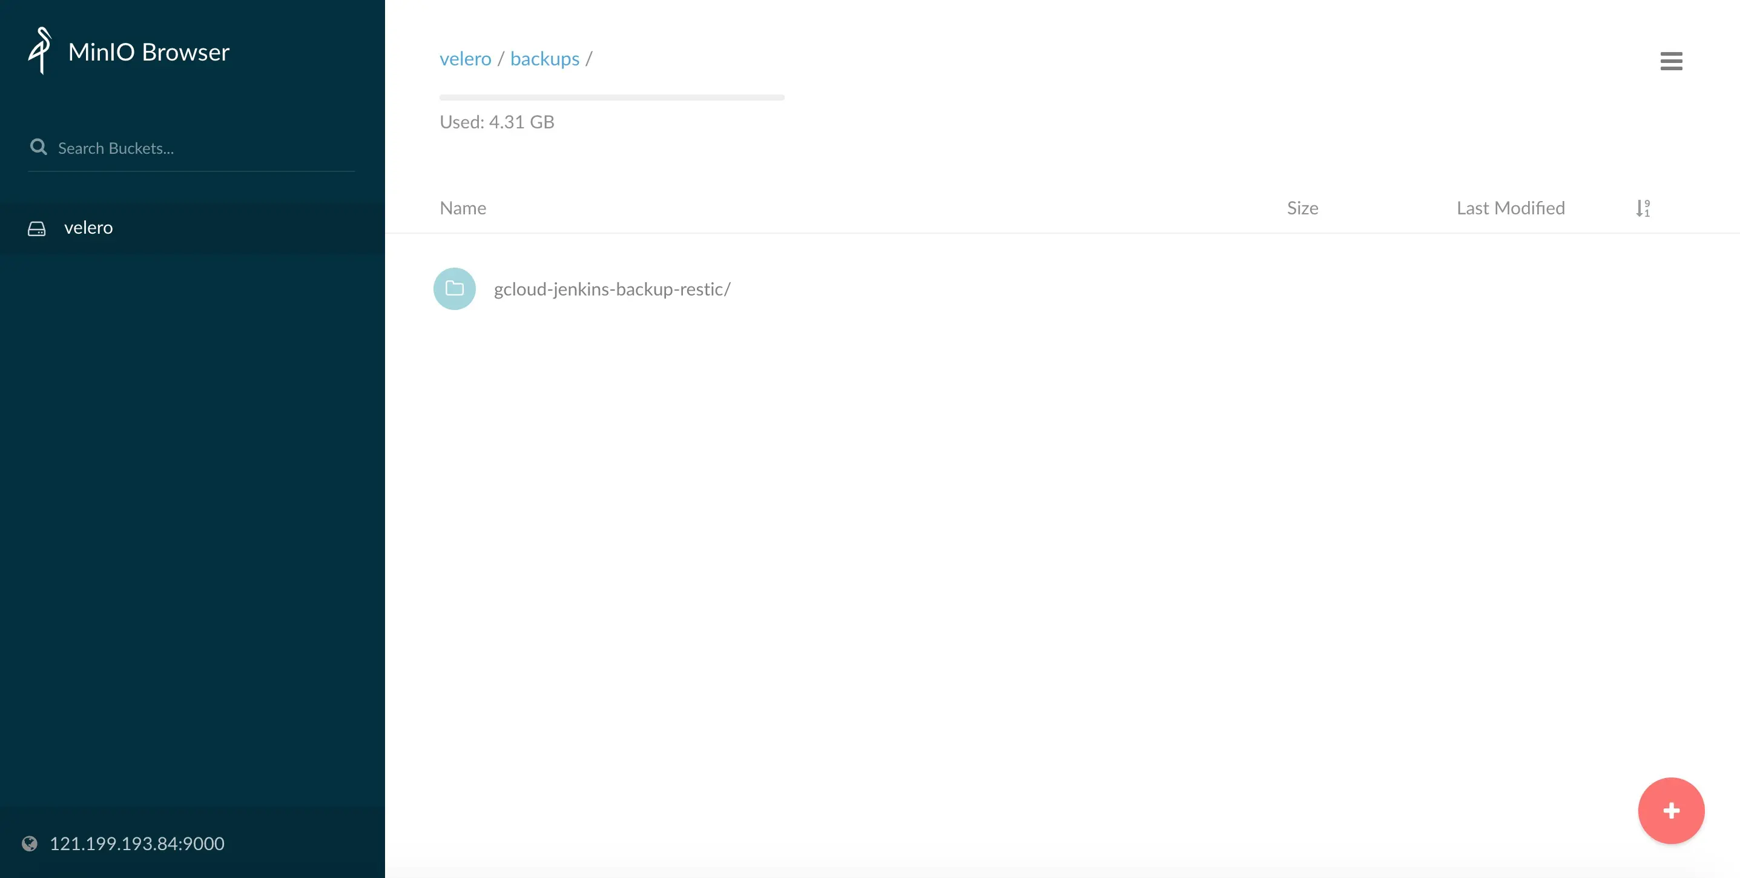The width and height of the screenshot is (1740, 878).
Task: Click the red plus upload button
Action: 1670,810
